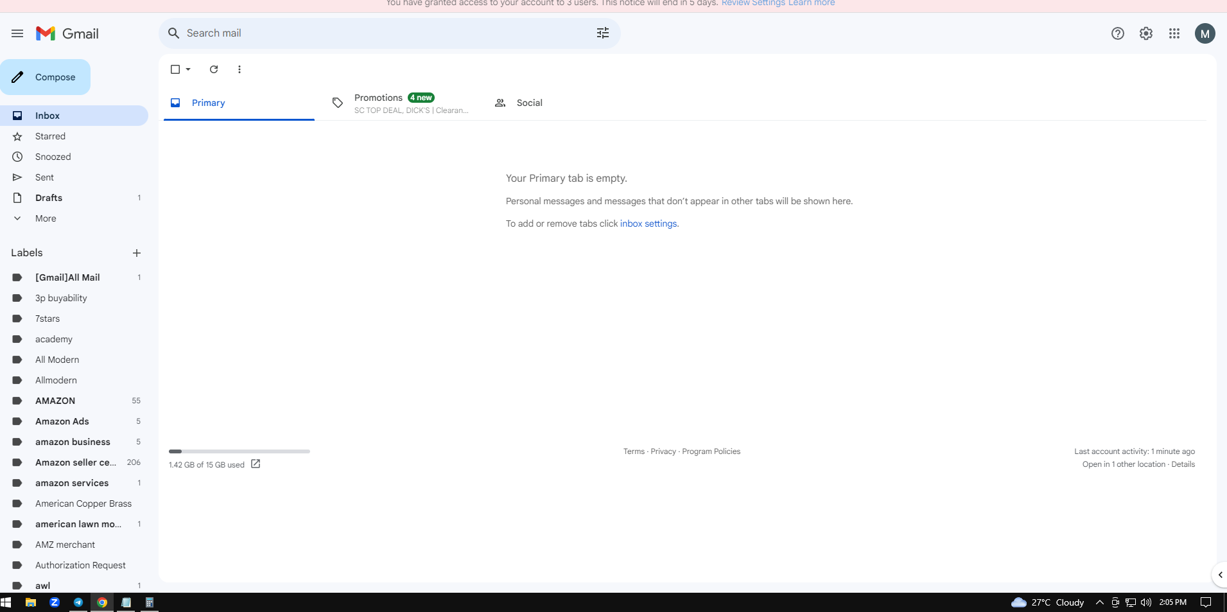Open the Settings gear icon
The image size is (1227, 612).
[1145, 33]
